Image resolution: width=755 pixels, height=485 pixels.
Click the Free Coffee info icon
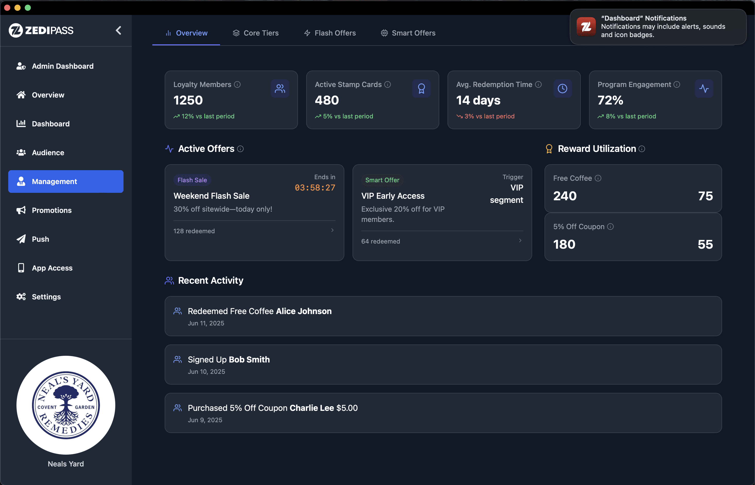tap(598, 178)
